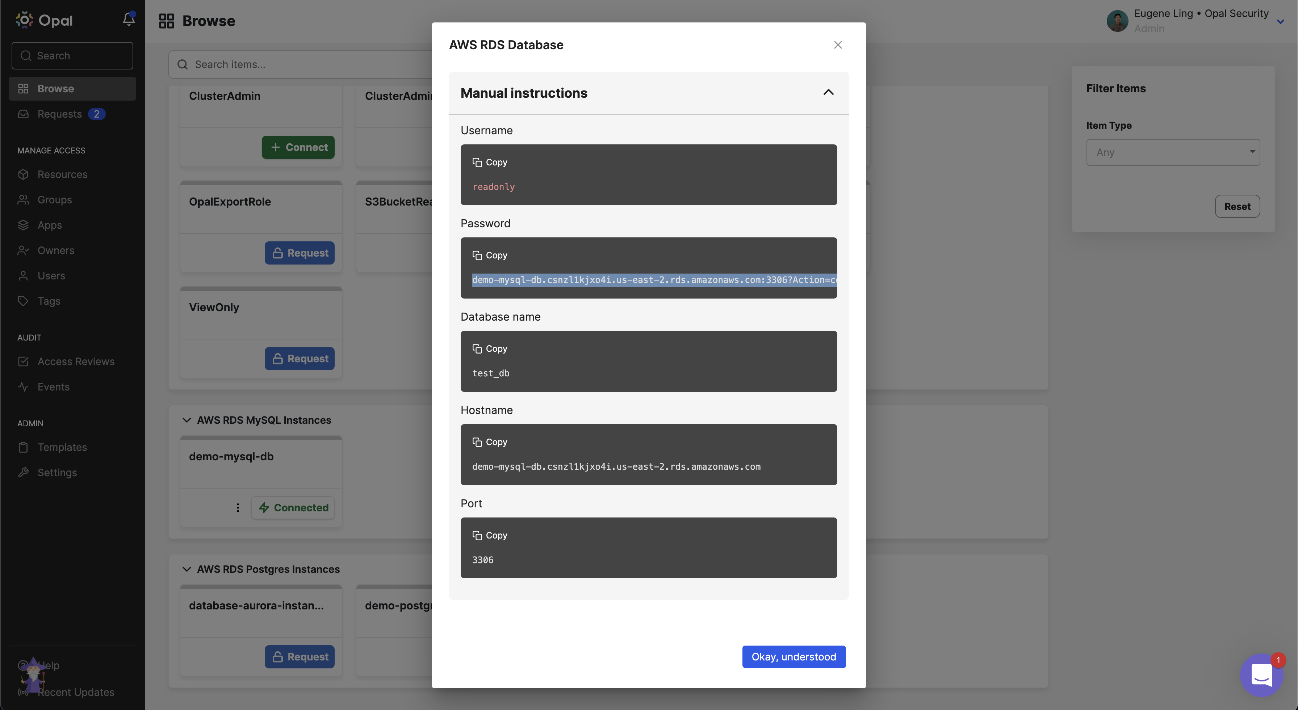Collapse AWS RDS Postgres Instances group
This screenshot has height=710, width=1298.
click(187, 569)
